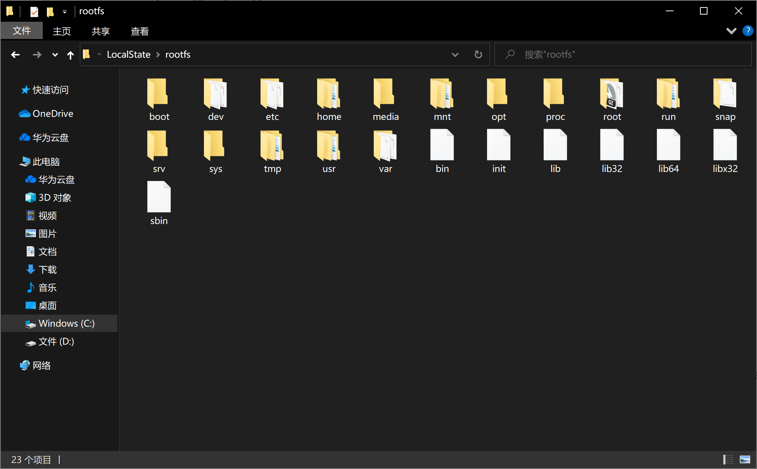Expand the ribbon with chevron arrow
The width and height of the screenshot is (757, 469).
(731, 31)
